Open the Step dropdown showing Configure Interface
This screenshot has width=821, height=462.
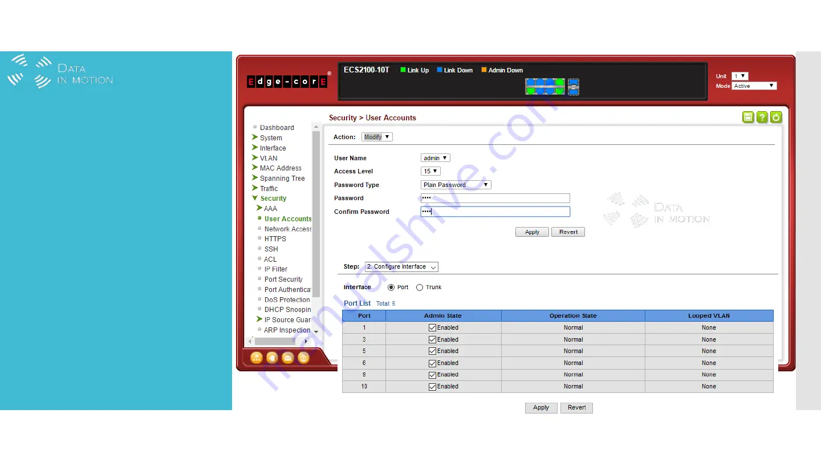pos(401,267)
